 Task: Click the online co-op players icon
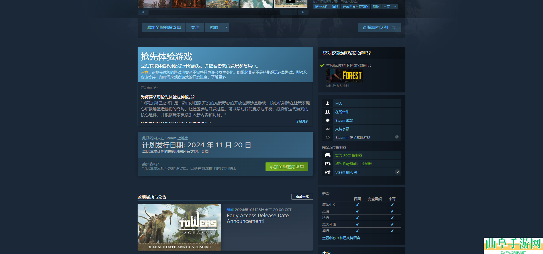click(328, 112)
